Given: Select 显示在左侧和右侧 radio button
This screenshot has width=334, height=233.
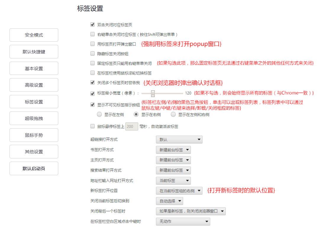Looking at the screenshot, I should tap(173, 114).
